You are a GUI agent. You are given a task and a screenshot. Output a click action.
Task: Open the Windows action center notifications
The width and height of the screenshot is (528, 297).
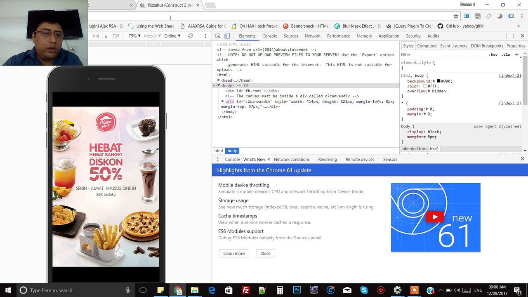click(x=518, y=290)
